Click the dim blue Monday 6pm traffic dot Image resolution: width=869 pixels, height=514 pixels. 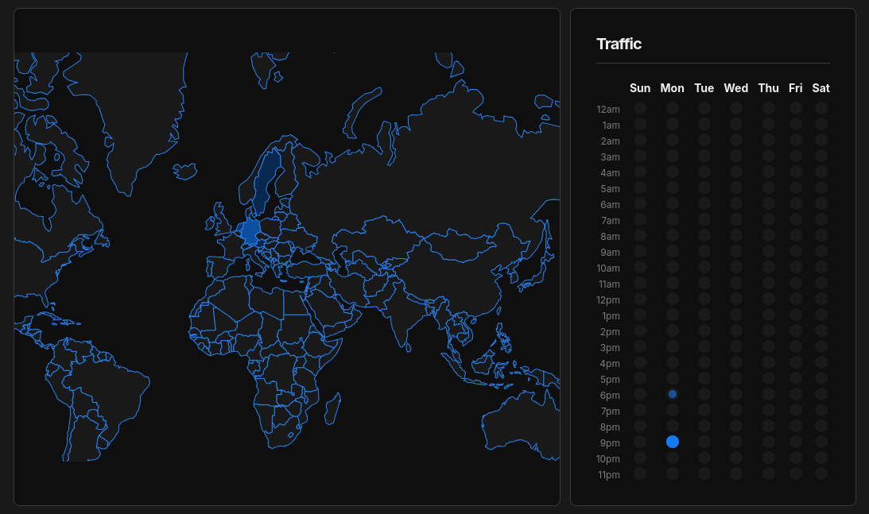(673, 394)
